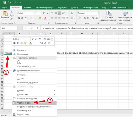This screenshot has height=117, width=133.
Task: Open the font color dropdown arrow in ribbon
Action: click(48, 18)
